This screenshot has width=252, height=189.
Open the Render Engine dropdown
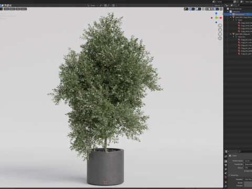248,161
